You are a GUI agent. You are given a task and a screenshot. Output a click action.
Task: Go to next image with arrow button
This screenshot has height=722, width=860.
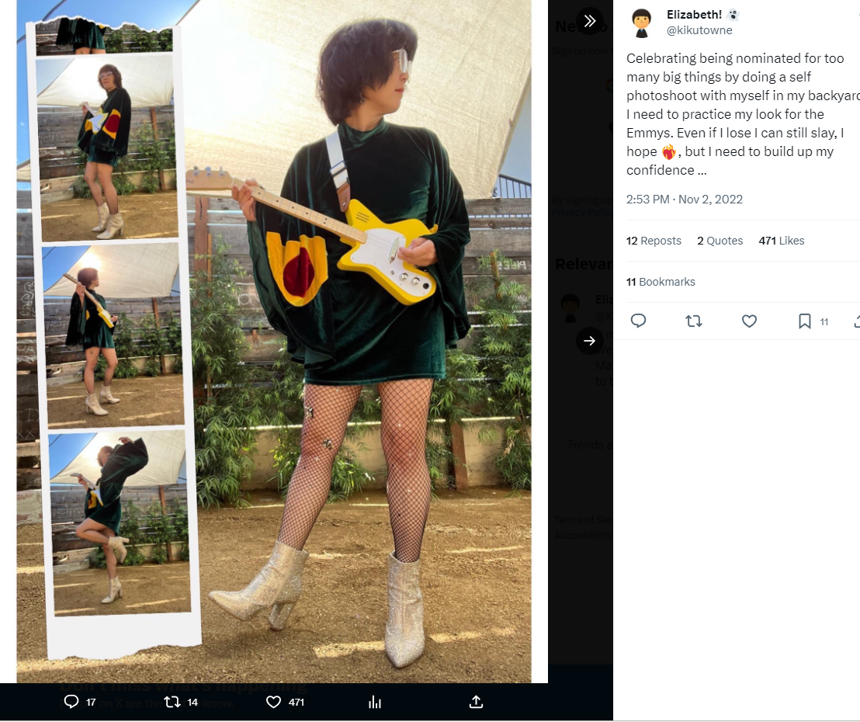coord(590,341)
